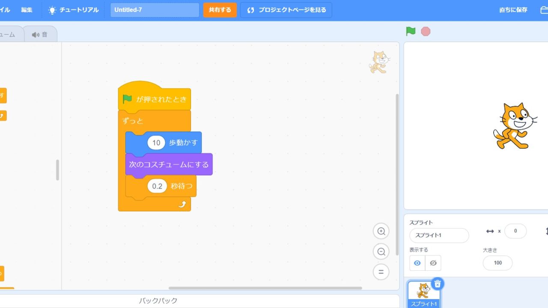Open プロジェクトページを見る project page
The image size is (548, 308).
(x=286, y=10)
